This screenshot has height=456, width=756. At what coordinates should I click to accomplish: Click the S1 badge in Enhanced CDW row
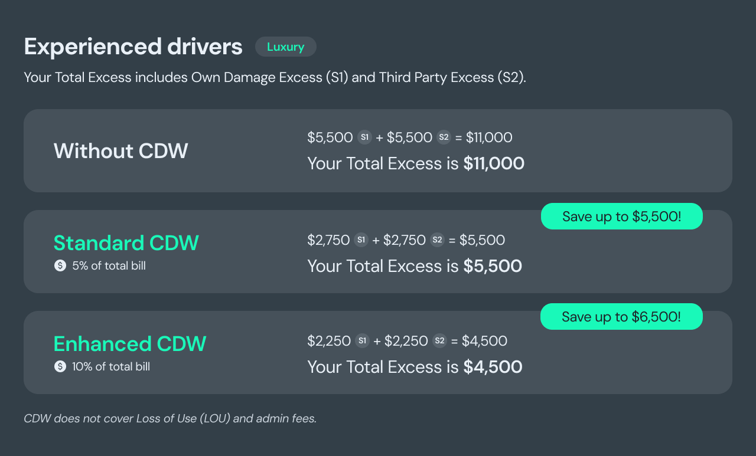coord(362,341)
